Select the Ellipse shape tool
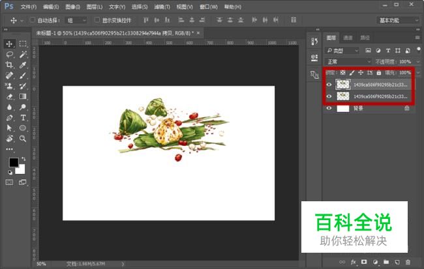 pos(23,128)
